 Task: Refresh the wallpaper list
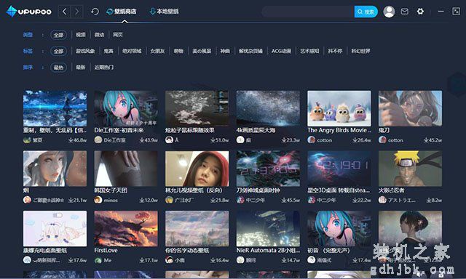[x=95, y=12]
